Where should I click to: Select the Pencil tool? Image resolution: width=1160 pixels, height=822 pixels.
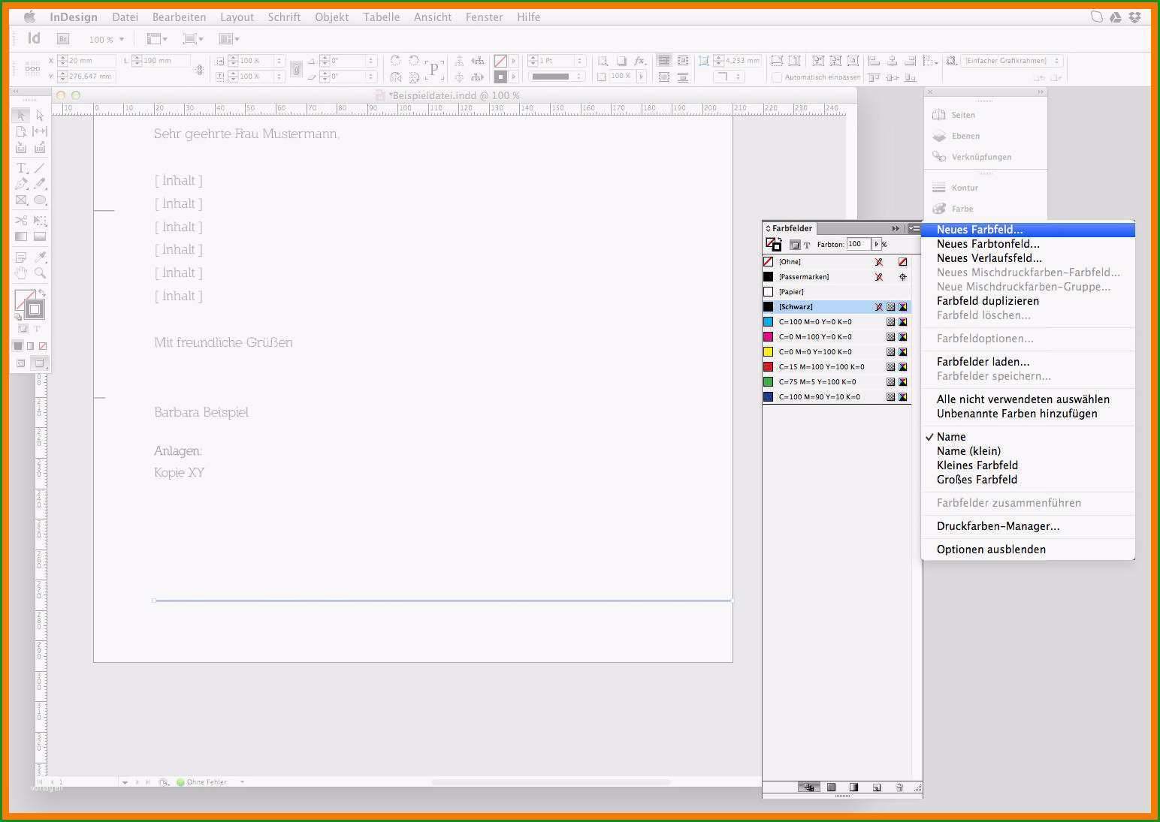click(40, 184)
